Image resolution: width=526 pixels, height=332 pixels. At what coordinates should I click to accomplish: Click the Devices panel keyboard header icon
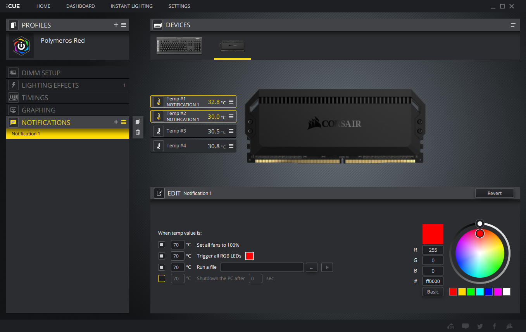tap(158, 25)
